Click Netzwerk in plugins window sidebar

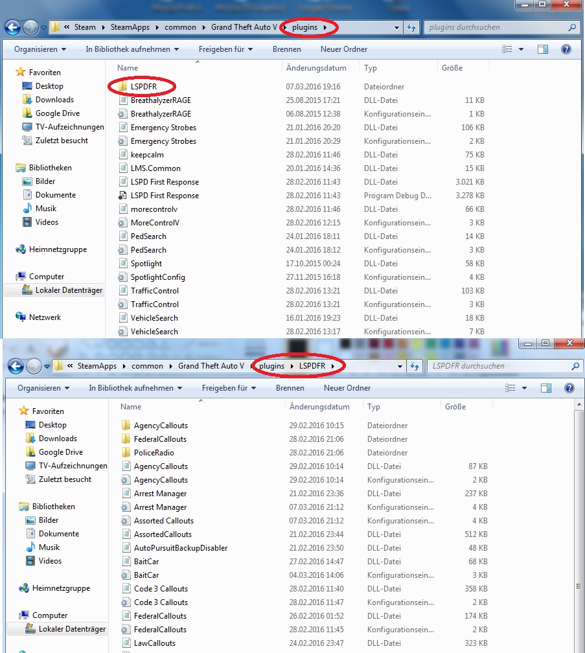(x=45, y=317)
